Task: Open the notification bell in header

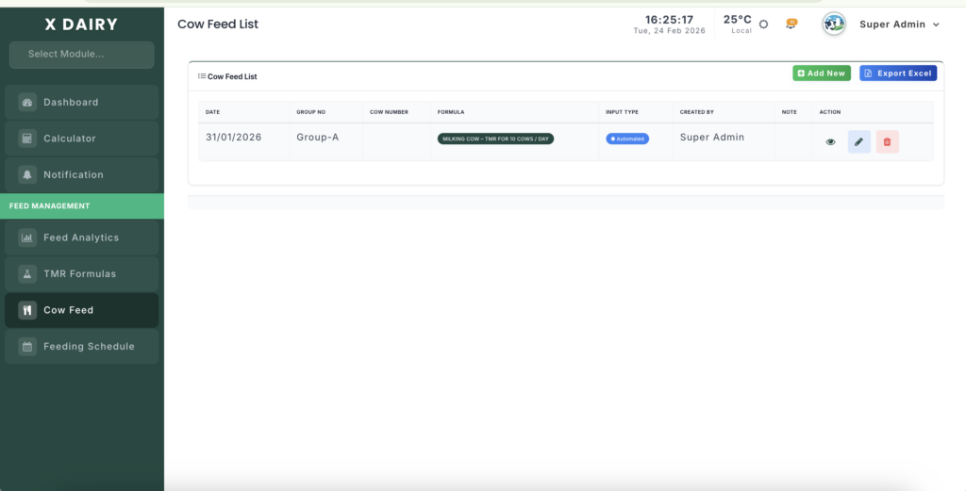Action: 791,25
